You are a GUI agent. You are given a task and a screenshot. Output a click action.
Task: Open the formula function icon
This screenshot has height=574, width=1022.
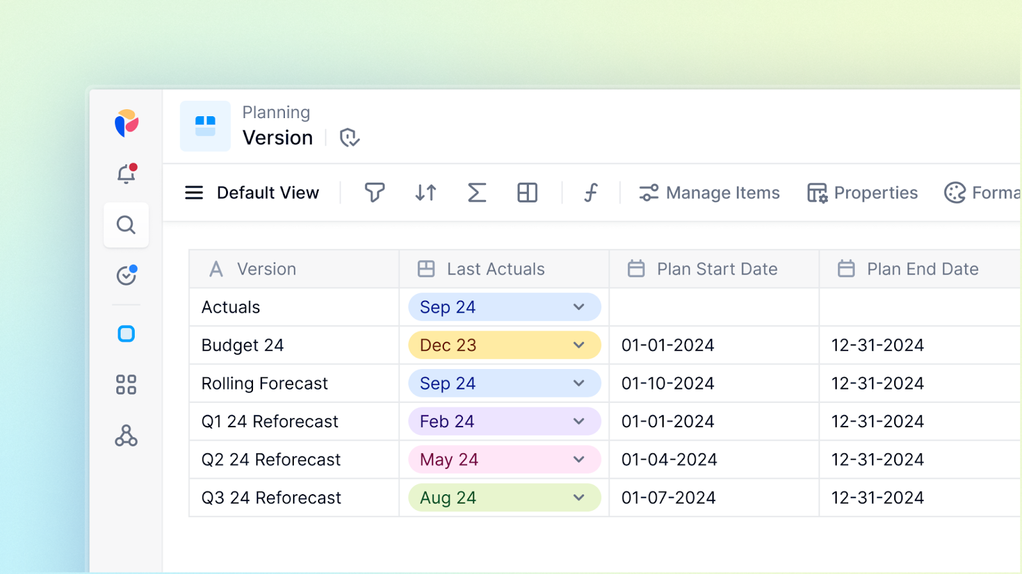(x=591, y=192)
